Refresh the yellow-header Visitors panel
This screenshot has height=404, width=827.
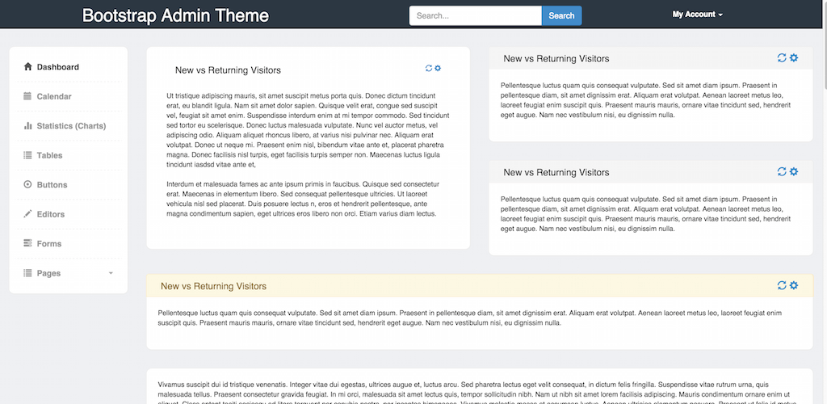tap(782, 285)
